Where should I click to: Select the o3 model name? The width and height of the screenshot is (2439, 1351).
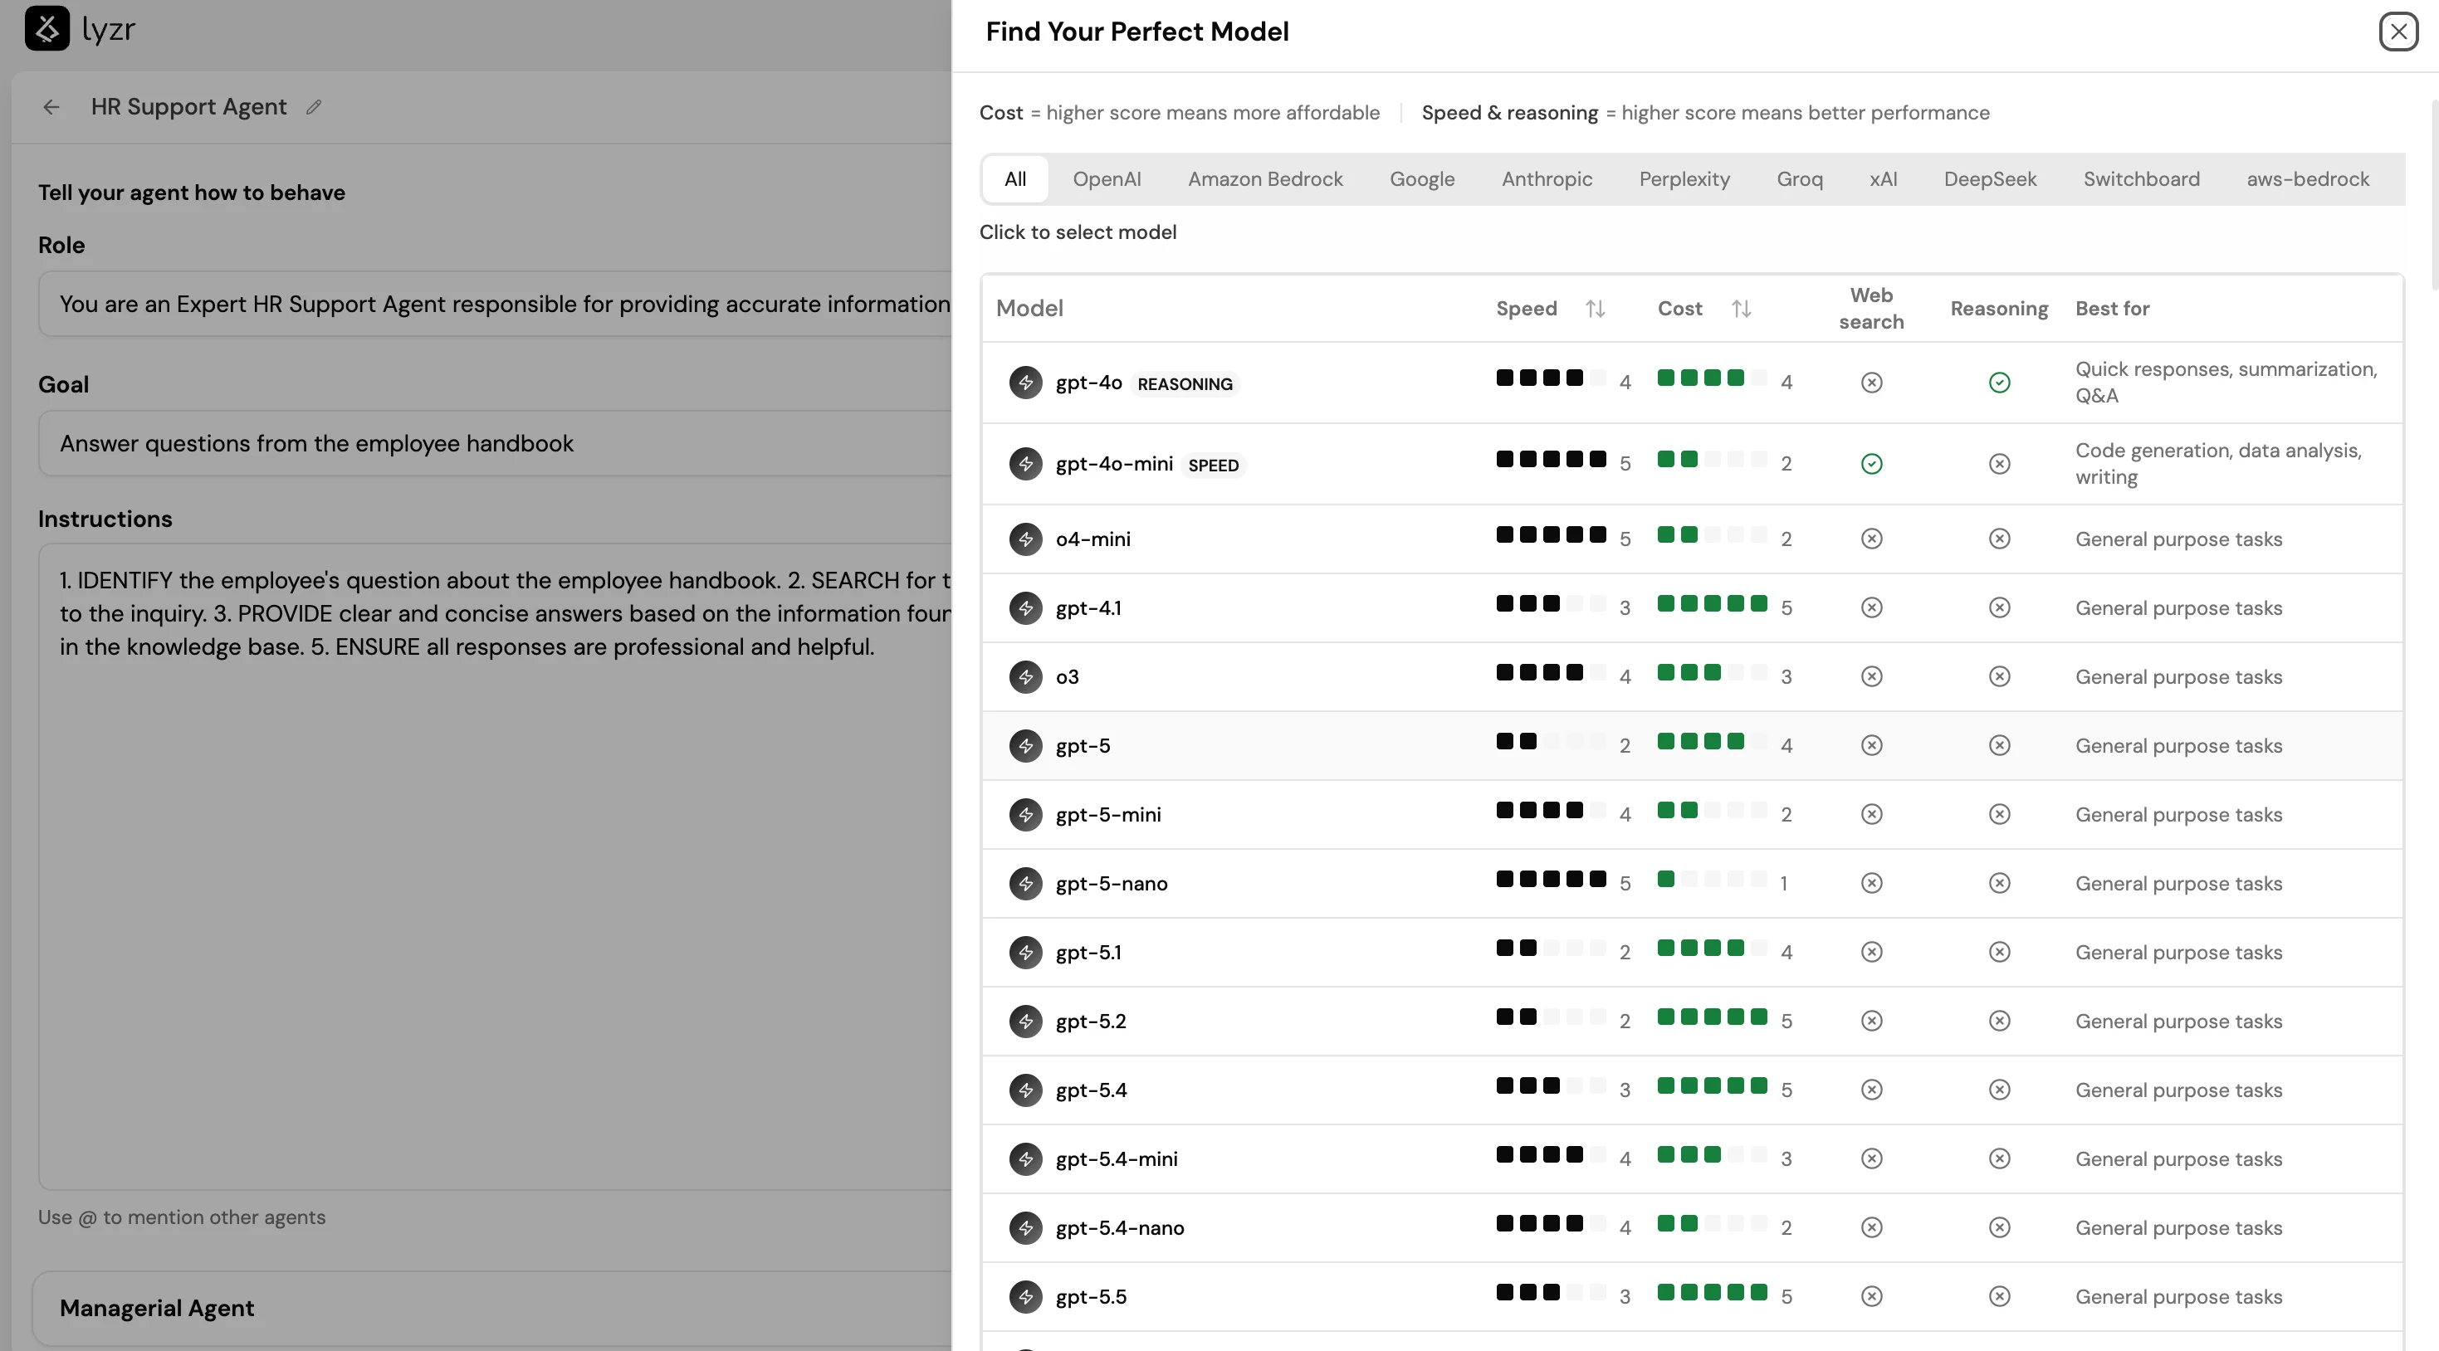pos(1067,677)
